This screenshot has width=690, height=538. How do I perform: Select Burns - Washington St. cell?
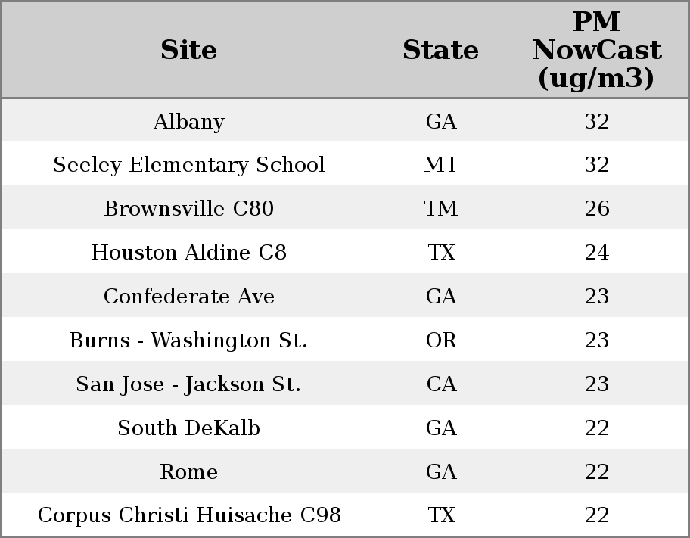[x=188, y=341]
